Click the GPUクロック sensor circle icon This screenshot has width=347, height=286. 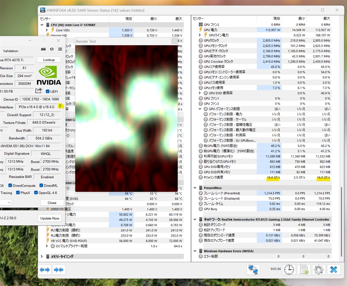click(x=201, y=41)
